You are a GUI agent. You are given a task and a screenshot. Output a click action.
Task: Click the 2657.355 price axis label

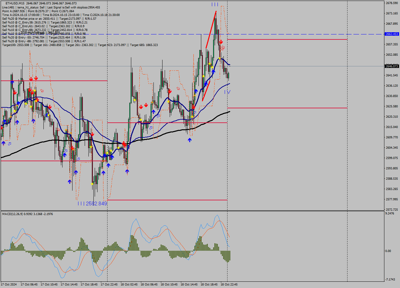click(392, 44)
